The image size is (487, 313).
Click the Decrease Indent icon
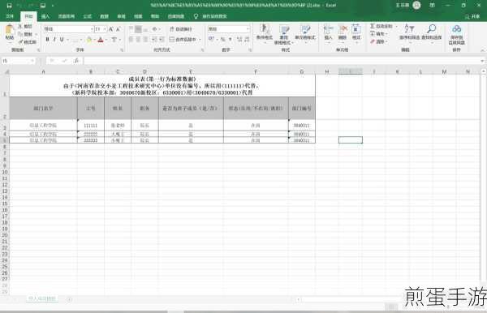click(x=154, y=40)
